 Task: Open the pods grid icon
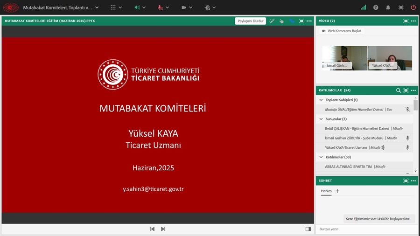pyautogui.click(x=113, y=7)
